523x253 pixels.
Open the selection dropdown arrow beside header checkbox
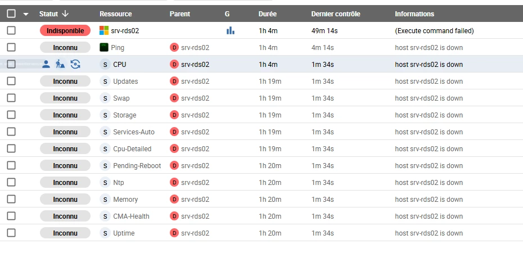point(26,14)
